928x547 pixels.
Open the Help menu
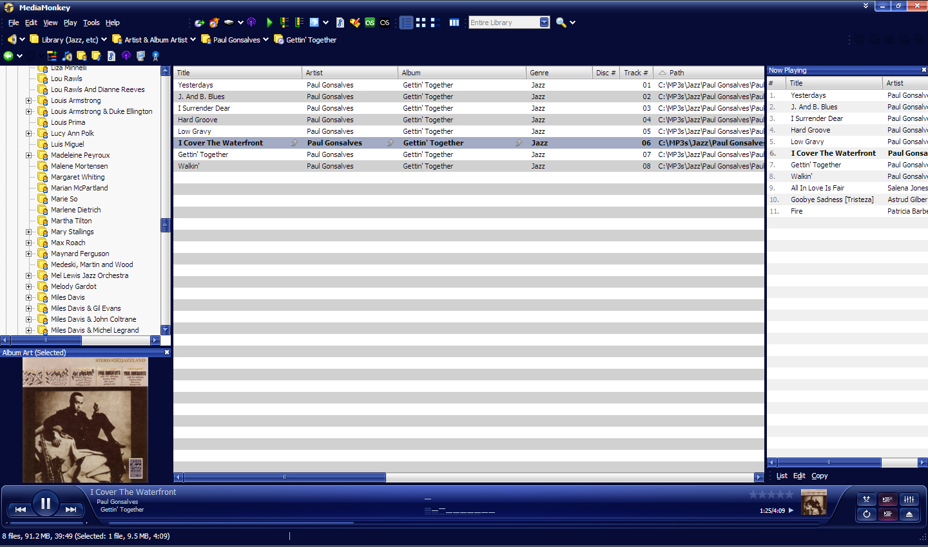[x=113, y=23]
